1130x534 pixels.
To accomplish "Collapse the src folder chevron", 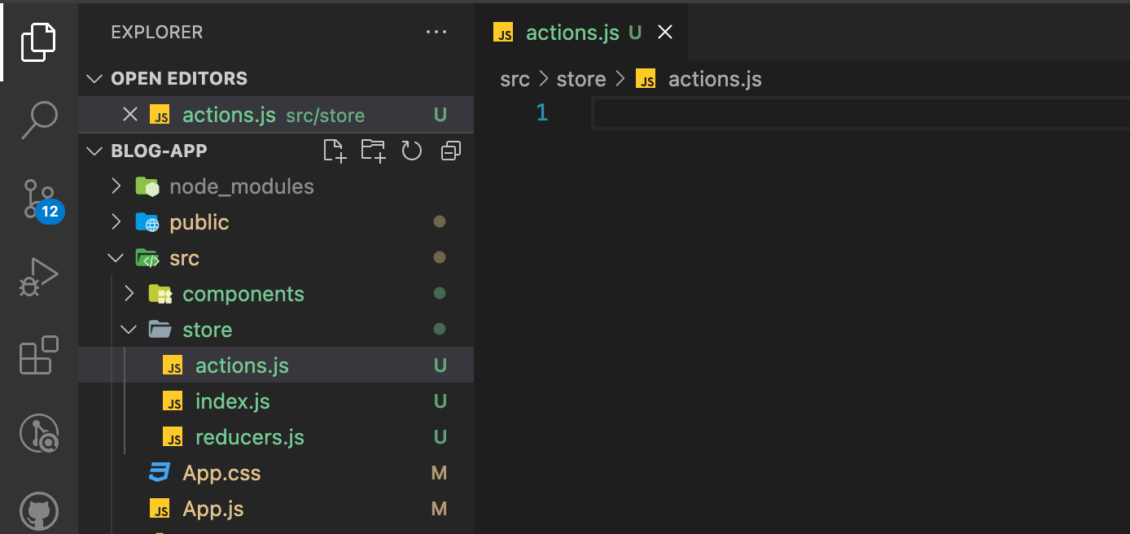I will click(x=116, y=258).
